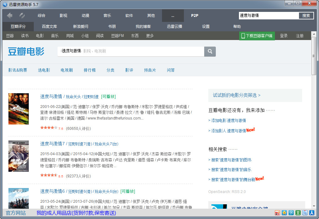Click the Xunlei app icon in title bar

pyautogui.click(x=5, y=4)
